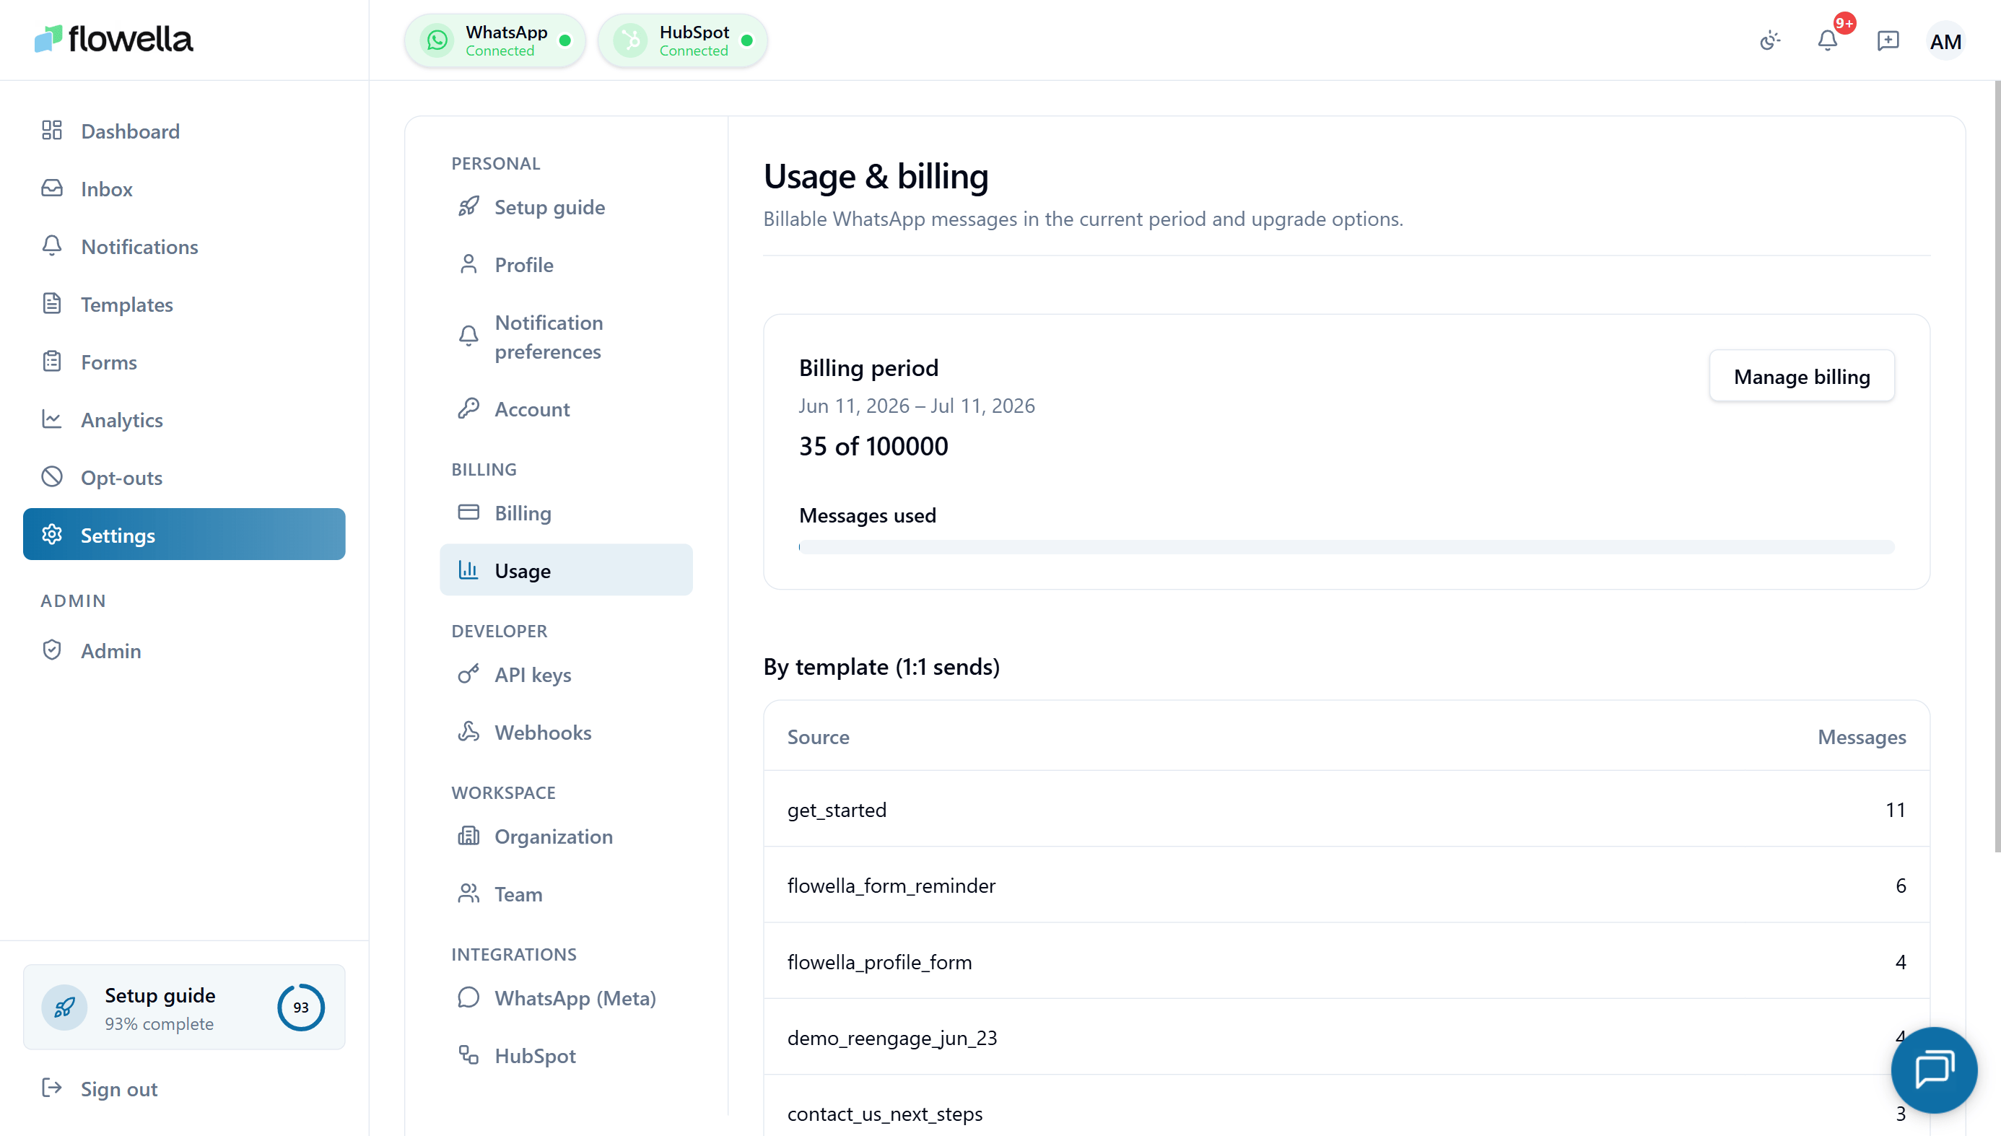Open the Team settings
This screenshot has height=1136, width=2001.
click(567, 893)
